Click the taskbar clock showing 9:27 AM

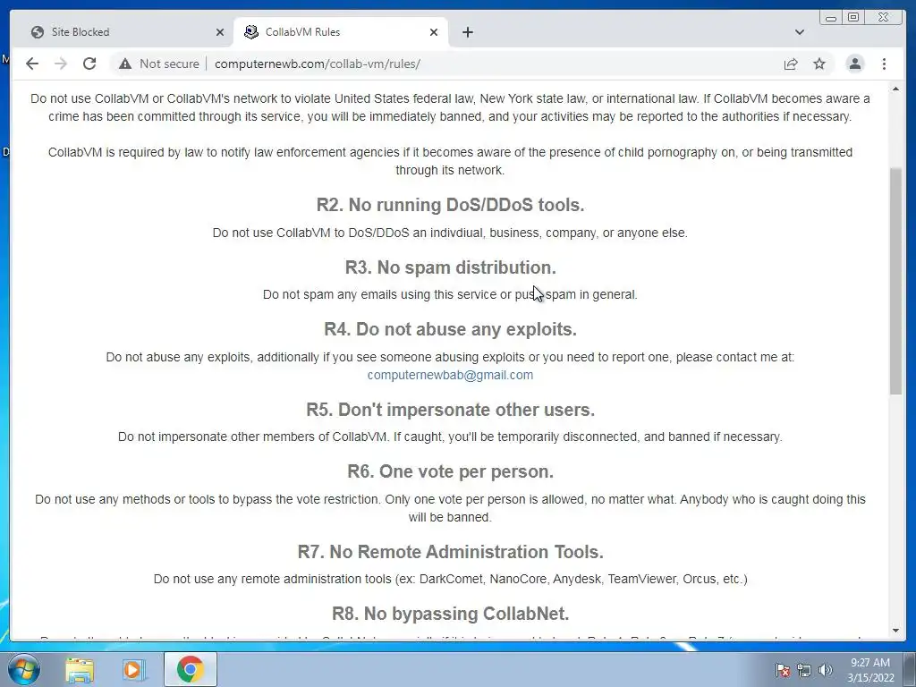click(x=870, y=669)
